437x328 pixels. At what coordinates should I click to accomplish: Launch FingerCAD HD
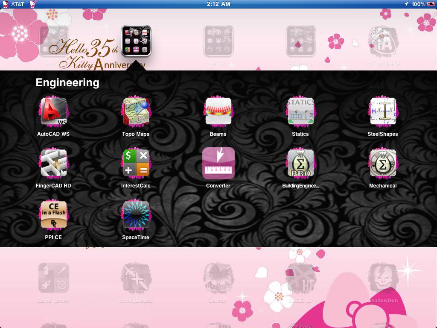pyautogui.click(x=53, y=163)
